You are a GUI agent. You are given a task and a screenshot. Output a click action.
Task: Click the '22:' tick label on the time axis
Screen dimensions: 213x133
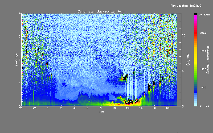click(35, 108)
